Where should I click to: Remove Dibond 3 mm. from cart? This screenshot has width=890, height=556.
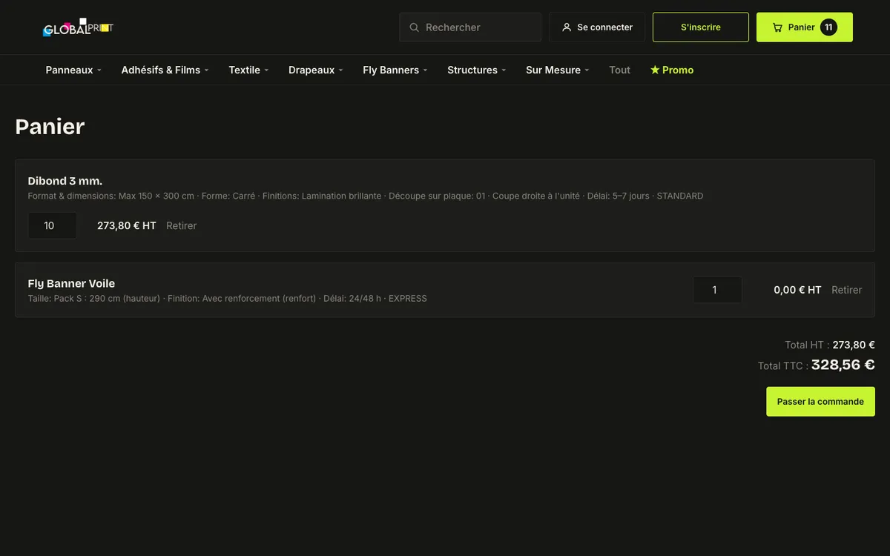[182, 225]
